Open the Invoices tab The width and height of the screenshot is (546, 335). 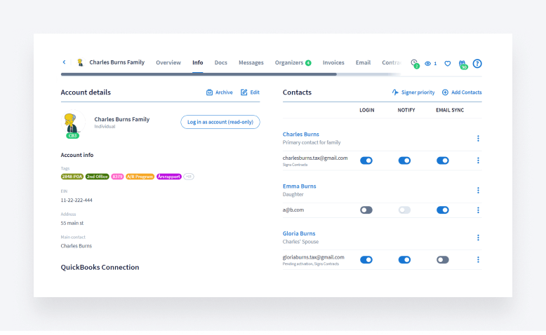(x=333, y=62)
